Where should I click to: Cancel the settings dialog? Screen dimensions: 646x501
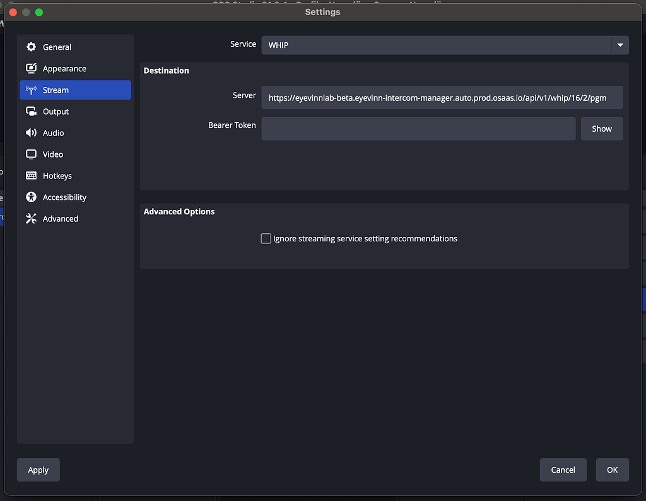click(x=563, y=469)
